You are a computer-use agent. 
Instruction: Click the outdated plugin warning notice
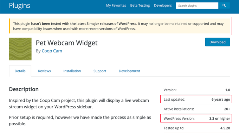click(x=119, y=26)
